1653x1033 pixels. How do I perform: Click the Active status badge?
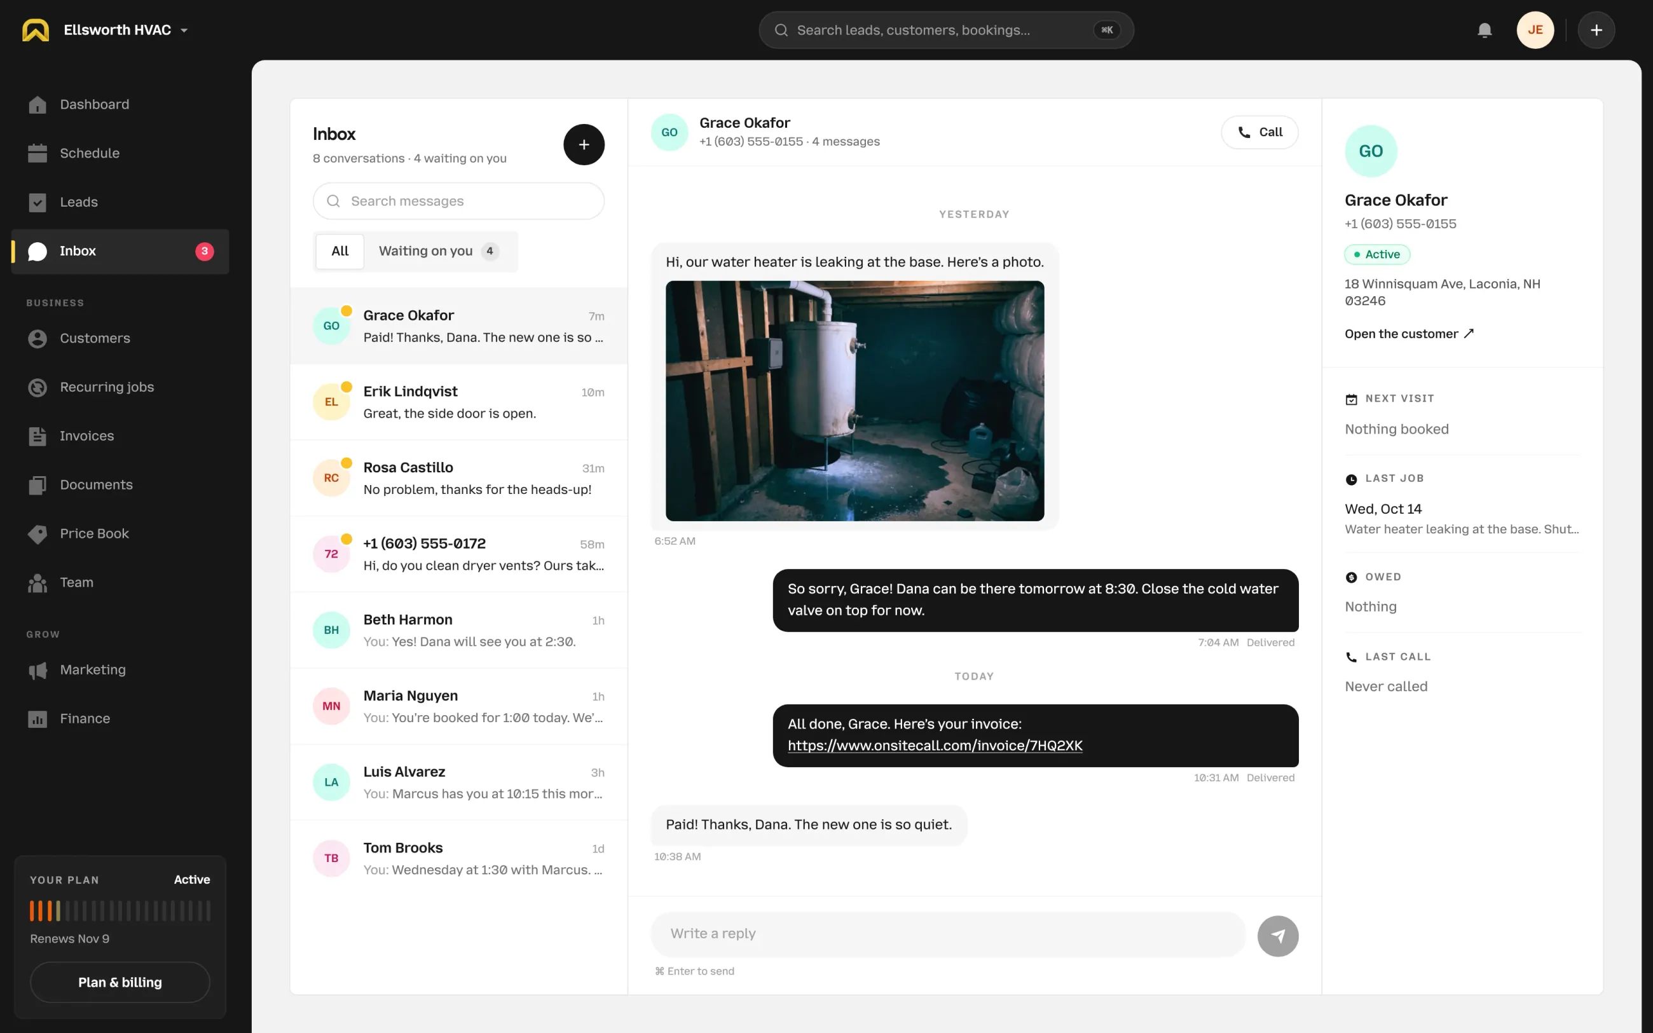click(x=1377, y=254)
